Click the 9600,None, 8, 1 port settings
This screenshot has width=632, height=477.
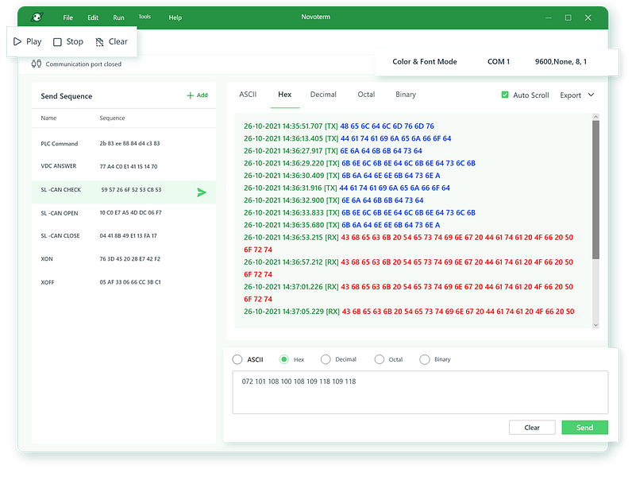561,62
